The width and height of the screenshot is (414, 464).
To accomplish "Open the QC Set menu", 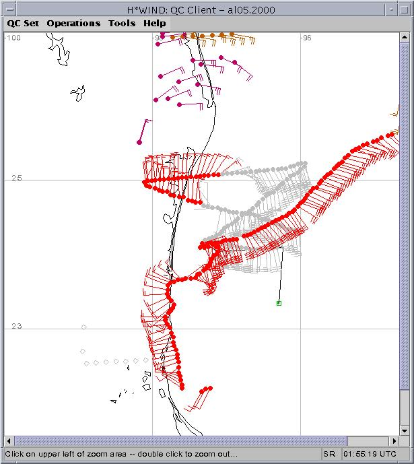I will pos(23,23).
